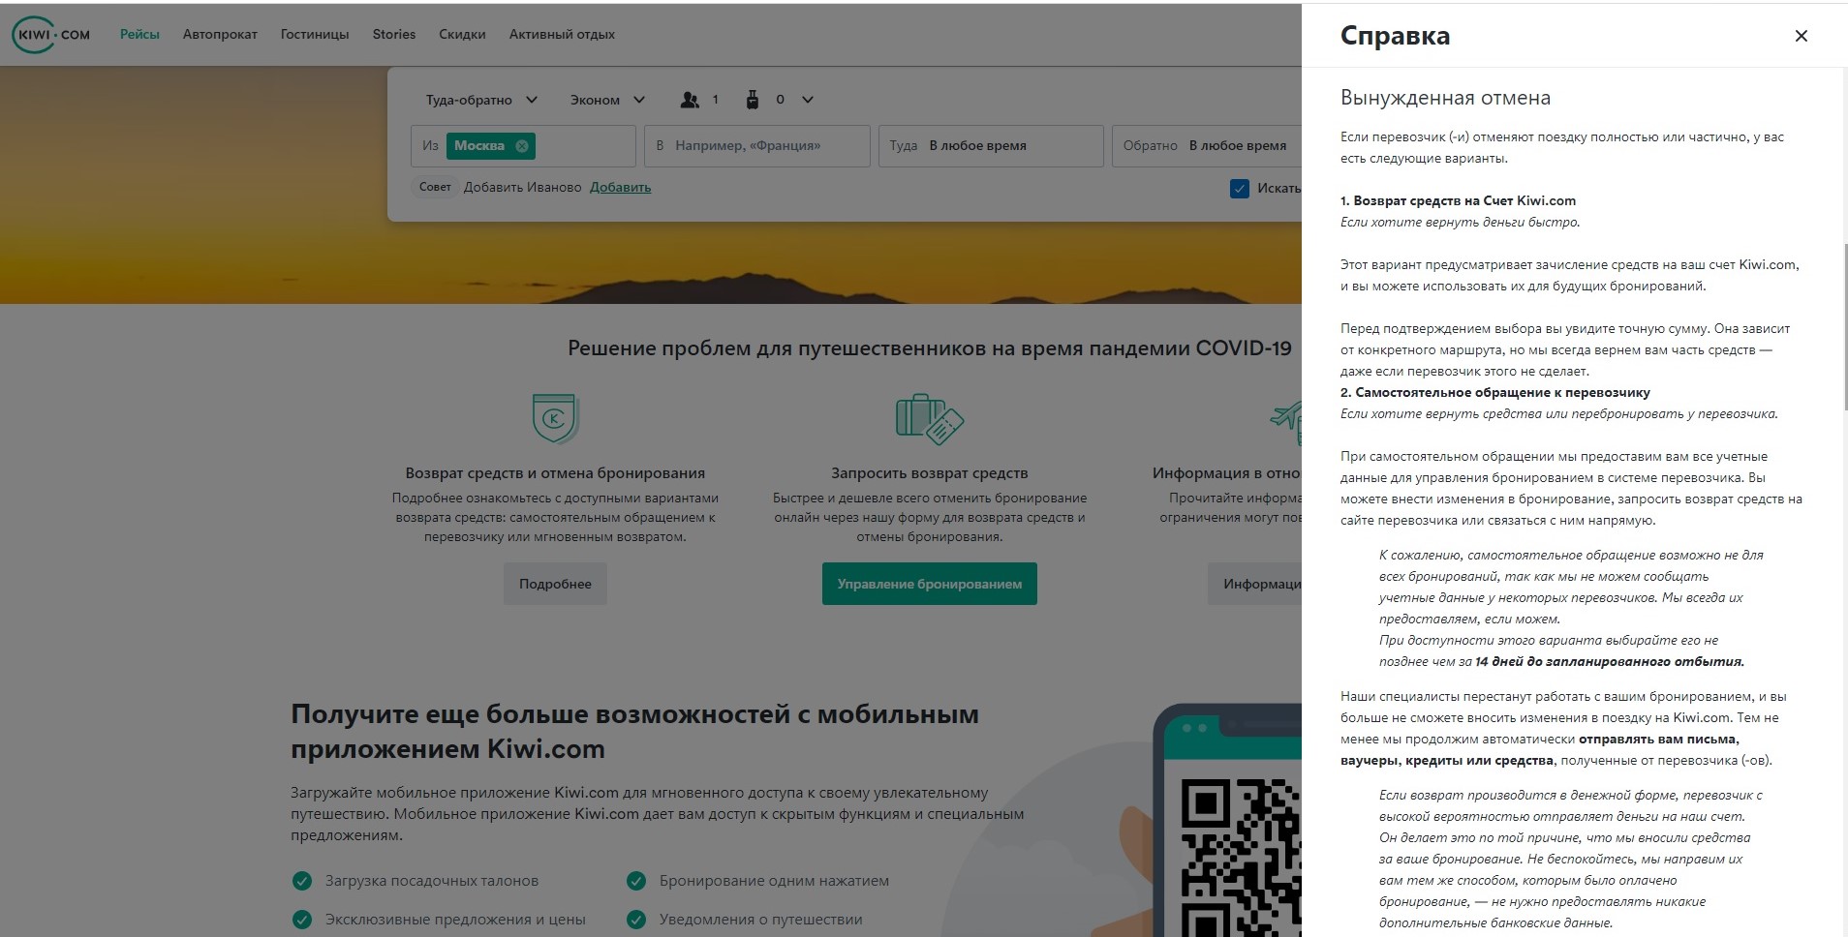Click the suitcase and ticket icon
The image size is (1848, 937).
pyautogui.click(x=929, y=419)
